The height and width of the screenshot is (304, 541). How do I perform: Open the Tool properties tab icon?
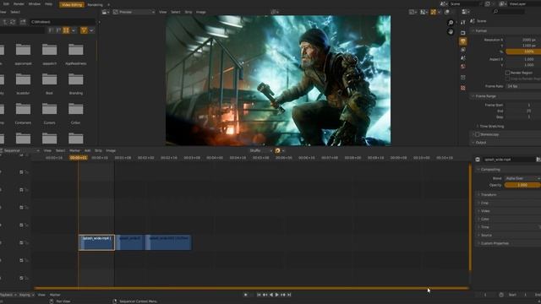click(463, 23)
